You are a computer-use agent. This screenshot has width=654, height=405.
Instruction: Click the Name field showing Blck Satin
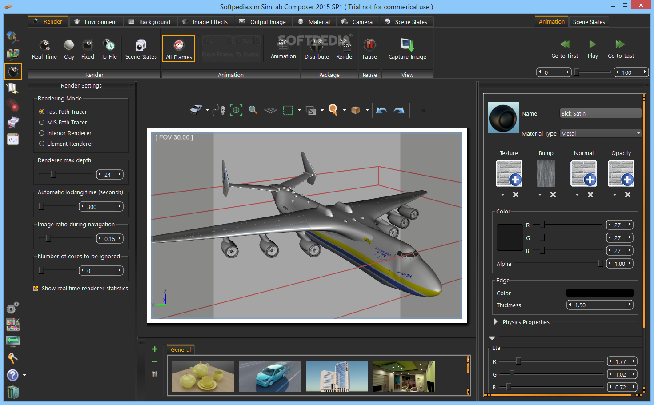[x=601, y=113]
